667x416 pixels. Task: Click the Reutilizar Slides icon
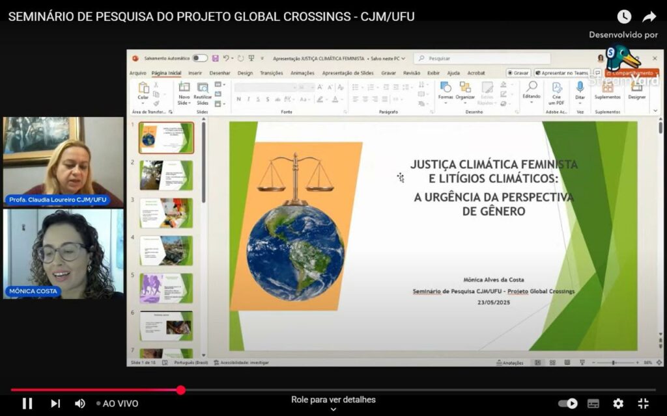[203, 88]
